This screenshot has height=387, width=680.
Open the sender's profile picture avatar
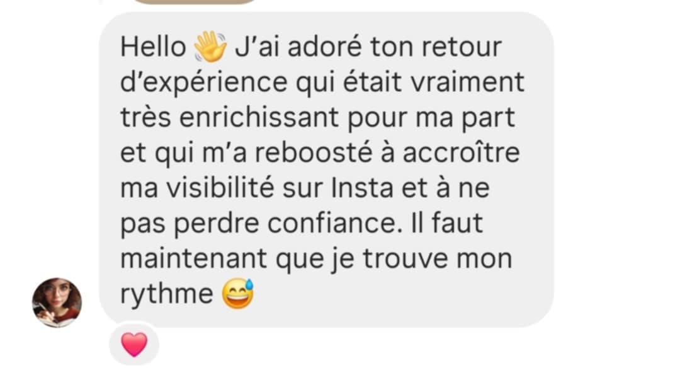[57, 303]
